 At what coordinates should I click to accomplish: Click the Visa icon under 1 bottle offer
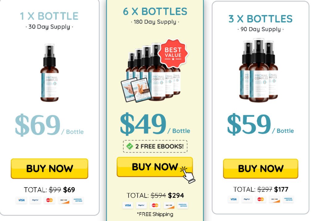coord(21,200)
